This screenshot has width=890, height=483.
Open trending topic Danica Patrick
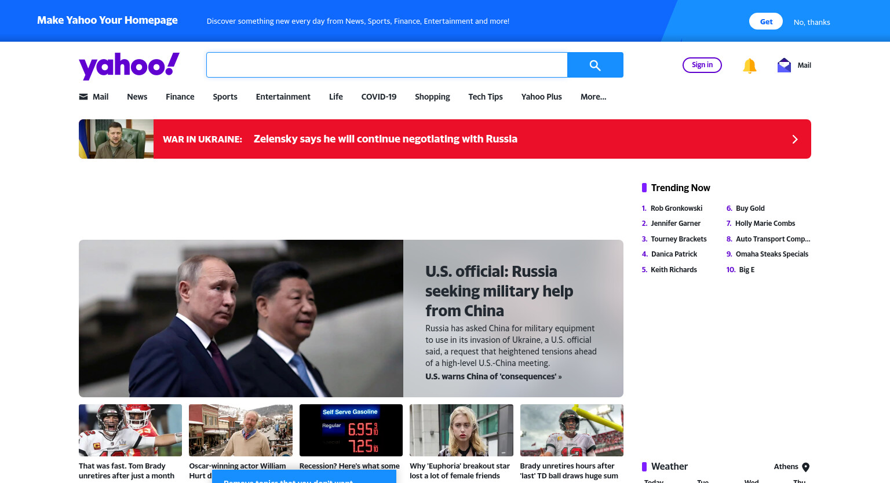click(x=674, y=254)
